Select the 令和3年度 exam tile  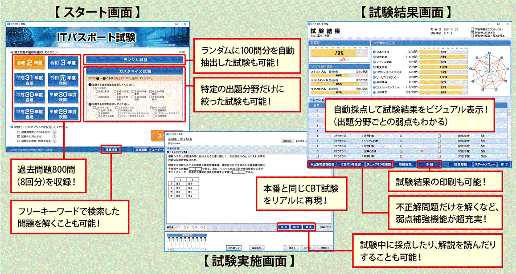63,62
